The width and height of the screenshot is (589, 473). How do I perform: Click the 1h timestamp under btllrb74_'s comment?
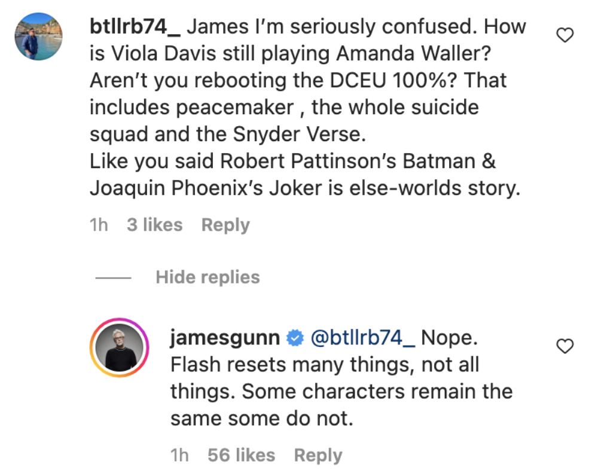pos(99,225)
